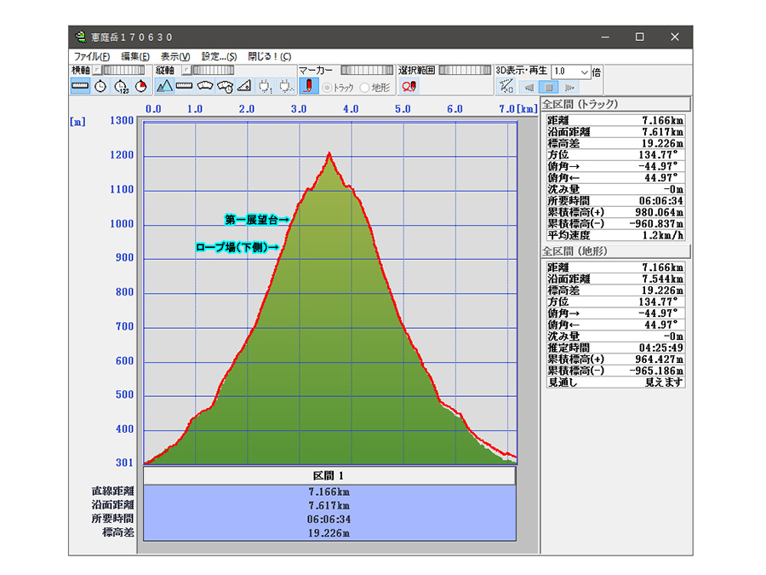This screenshot has height=575, width=766.
Task: Select the distance ruler icon under 横軸
Action: coord(80,86)
